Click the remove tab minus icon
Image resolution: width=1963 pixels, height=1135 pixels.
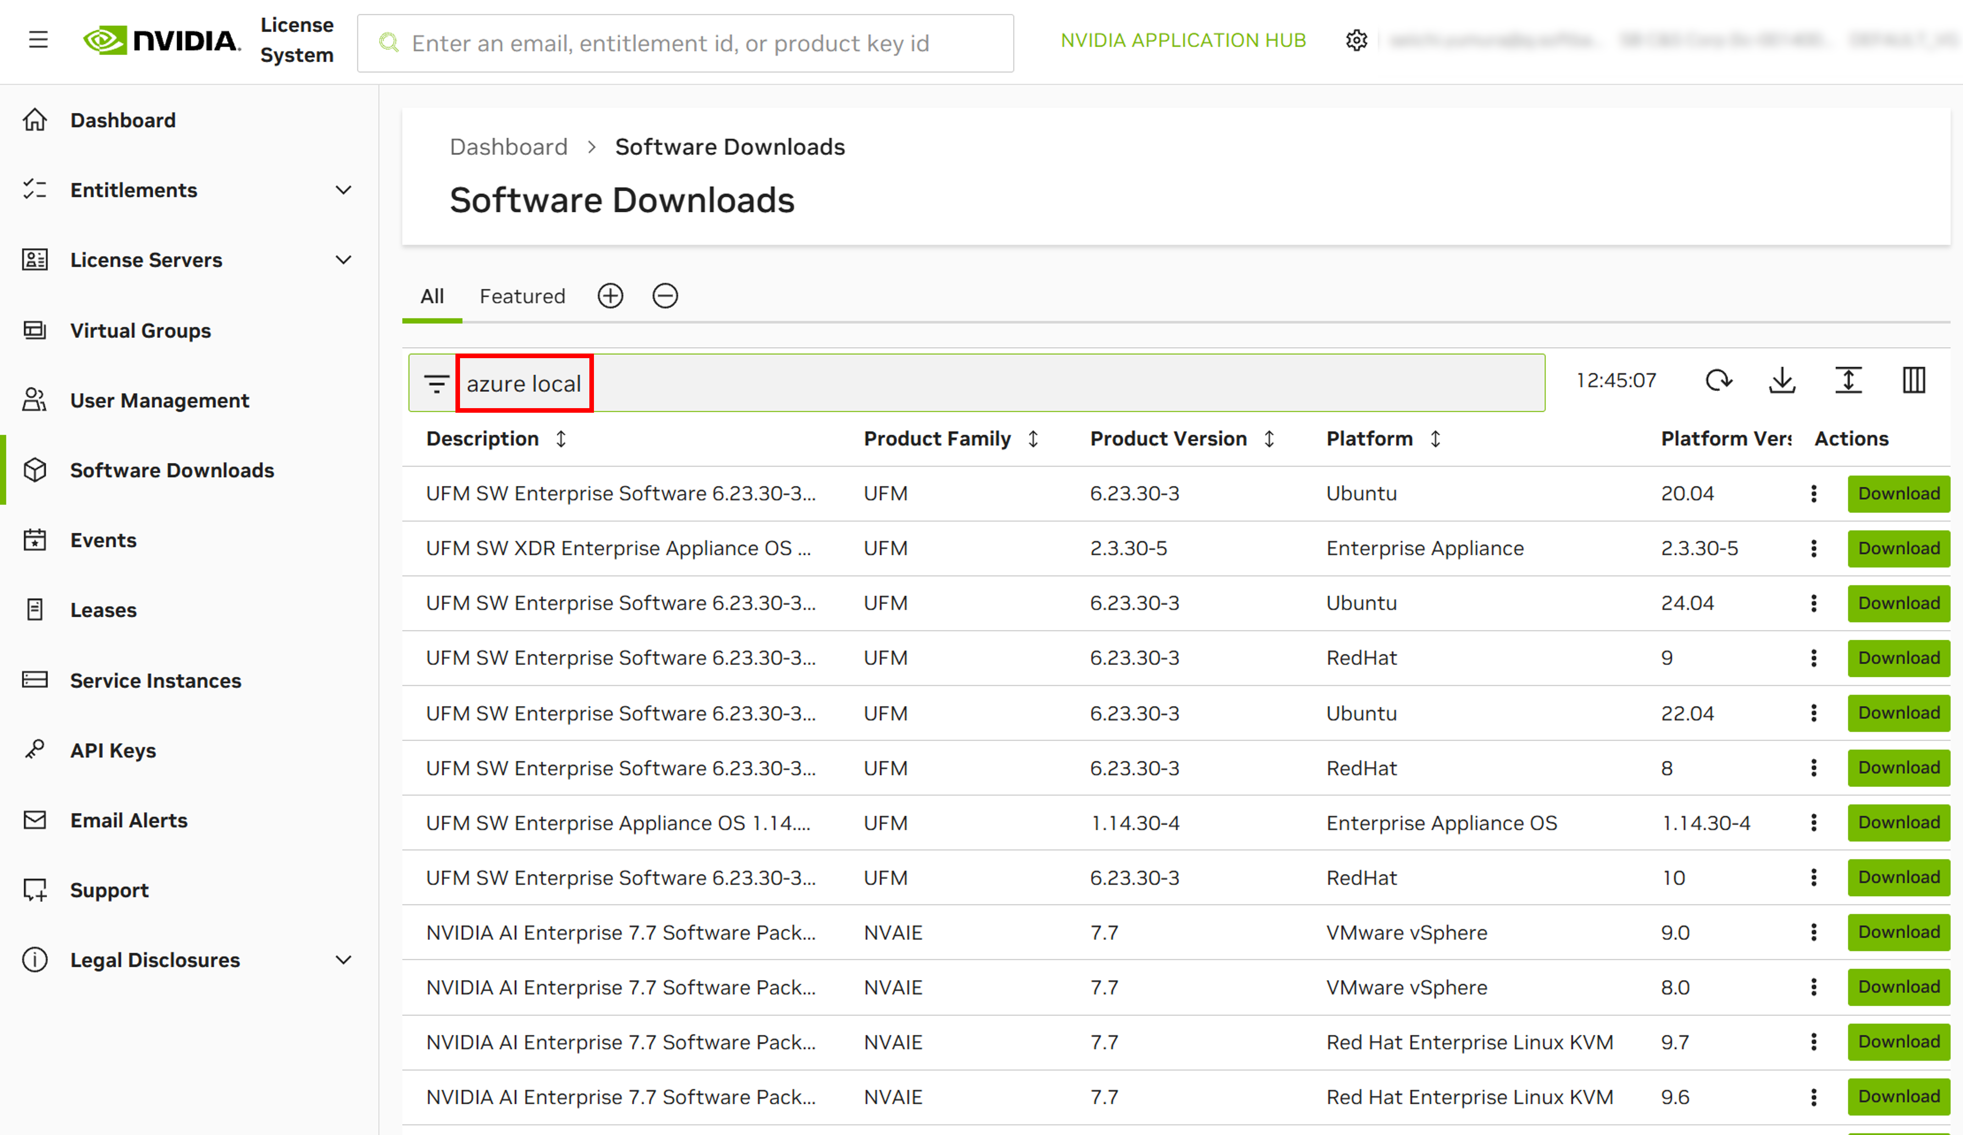(665, 296)
